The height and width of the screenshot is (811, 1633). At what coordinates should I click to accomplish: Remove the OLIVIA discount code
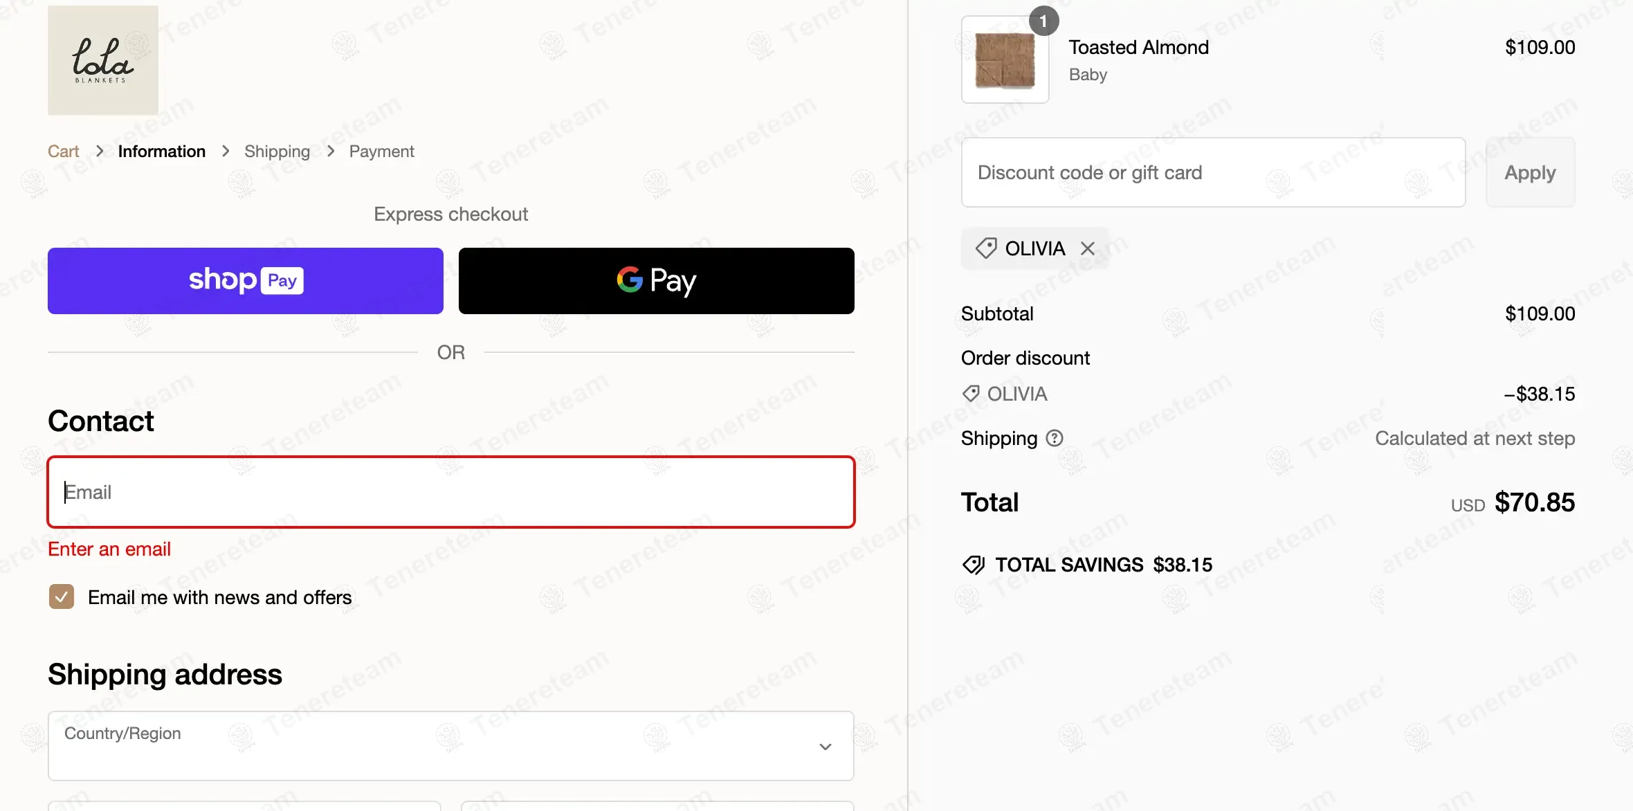point(1088,248)
